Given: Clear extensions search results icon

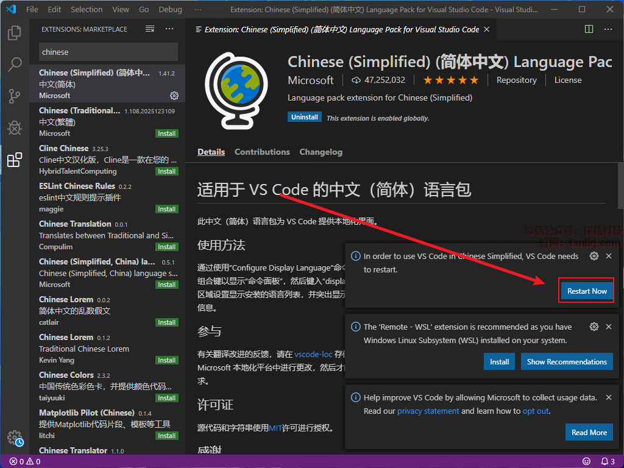Looking at the screenshot, I should tap(150, 29).
